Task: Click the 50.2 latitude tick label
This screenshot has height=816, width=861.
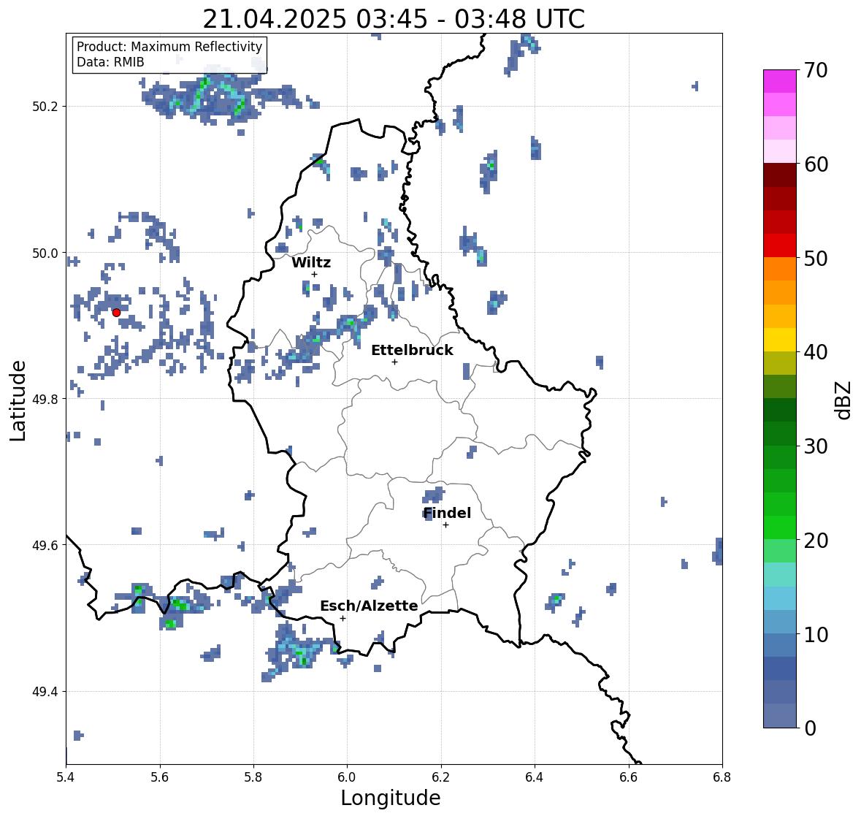Action: (x=45, y=107)
